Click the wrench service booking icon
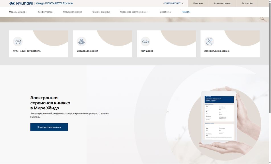Image resolution: width=271 pixels, height=164 pixels. (209, 42)
